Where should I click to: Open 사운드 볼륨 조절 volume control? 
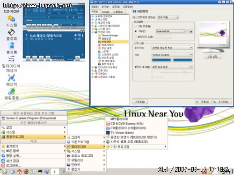(x=137, y=142)
